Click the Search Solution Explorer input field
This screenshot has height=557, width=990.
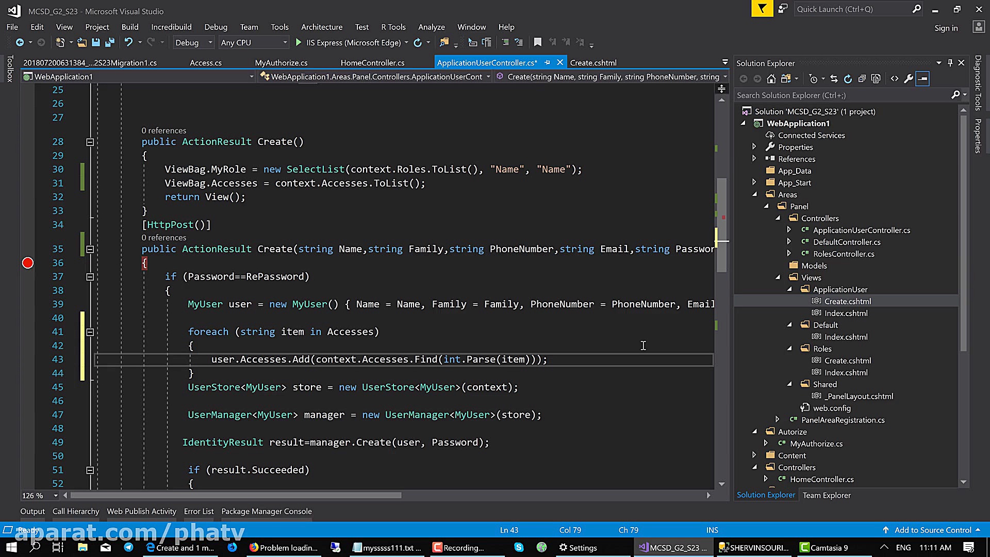point(840,95)
